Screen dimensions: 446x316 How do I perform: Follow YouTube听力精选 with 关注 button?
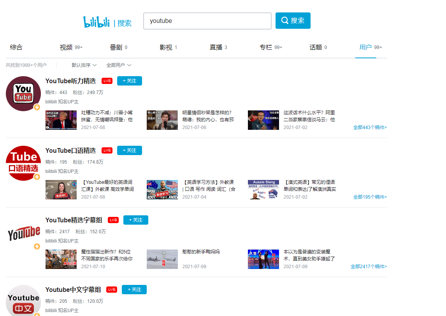[x=130, y=81]
